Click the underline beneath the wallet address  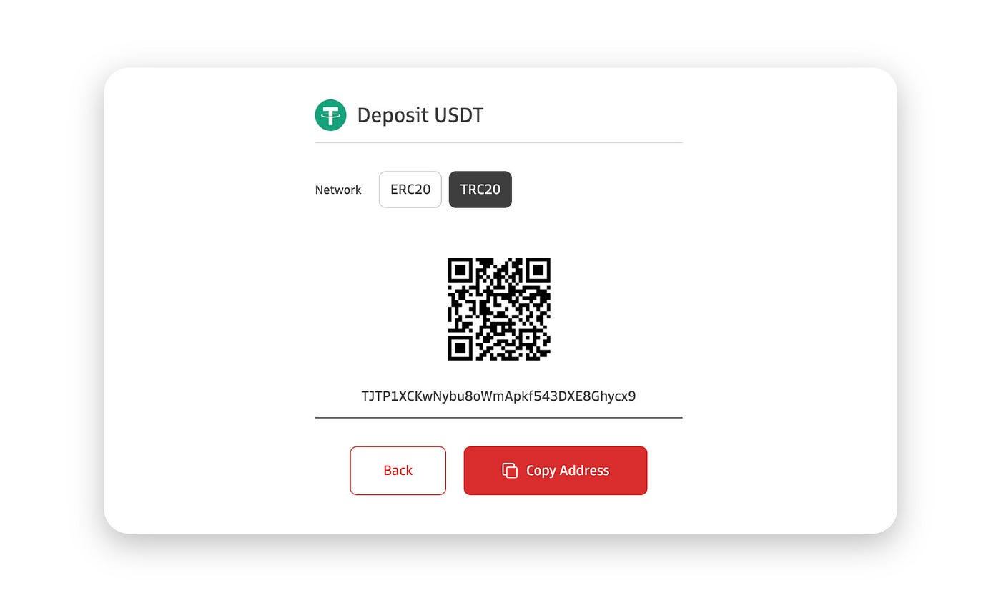point(498,417)
